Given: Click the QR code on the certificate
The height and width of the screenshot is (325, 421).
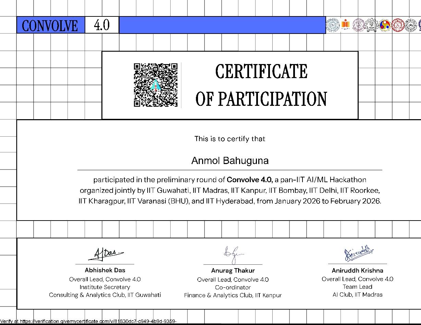Looking at the screenshot, I should (x=156, y=85).
